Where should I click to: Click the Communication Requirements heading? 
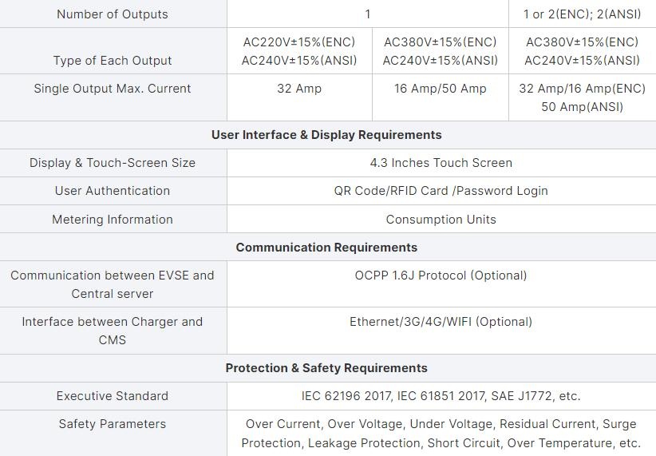(x=326, y=248)
